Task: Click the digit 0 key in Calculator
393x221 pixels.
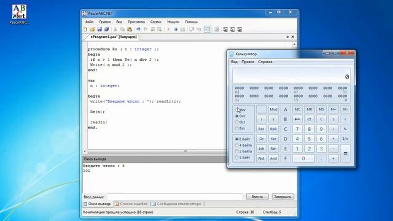Action: point(303,158)
